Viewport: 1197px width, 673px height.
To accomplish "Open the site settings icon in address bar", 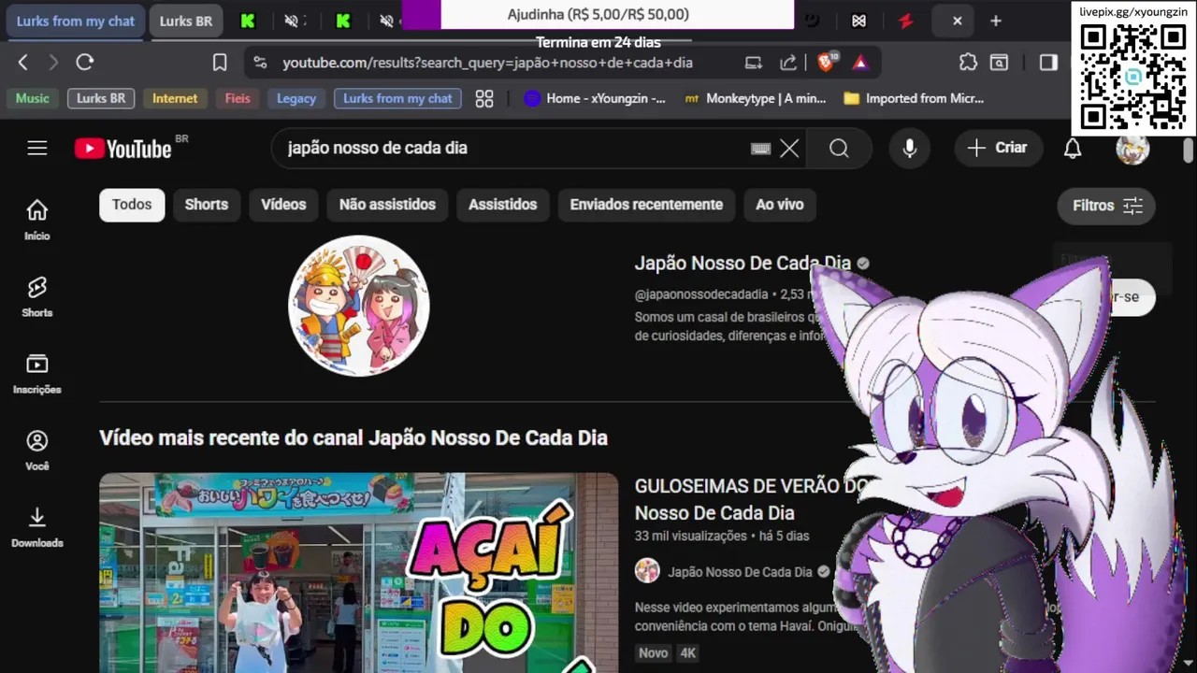I will click(261, 62).
